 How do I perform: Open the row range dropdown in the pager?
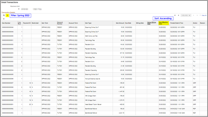[186, 15]
